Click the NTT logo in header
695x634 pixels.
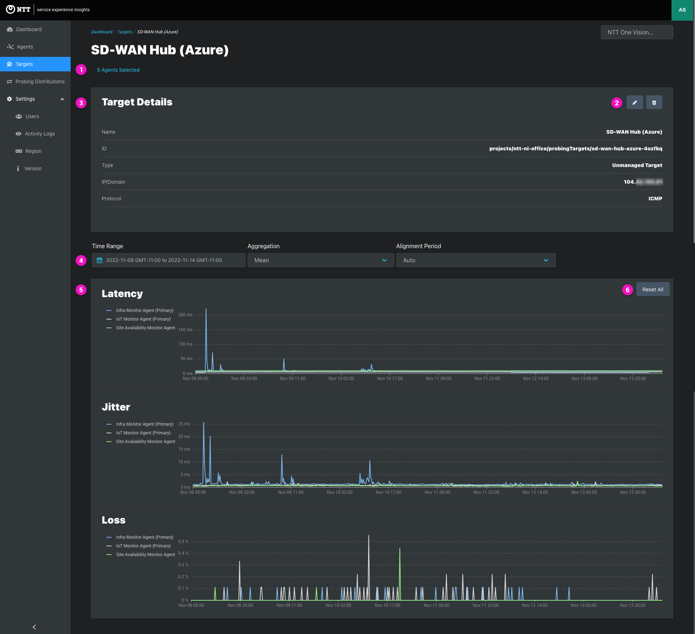point(18,9)
